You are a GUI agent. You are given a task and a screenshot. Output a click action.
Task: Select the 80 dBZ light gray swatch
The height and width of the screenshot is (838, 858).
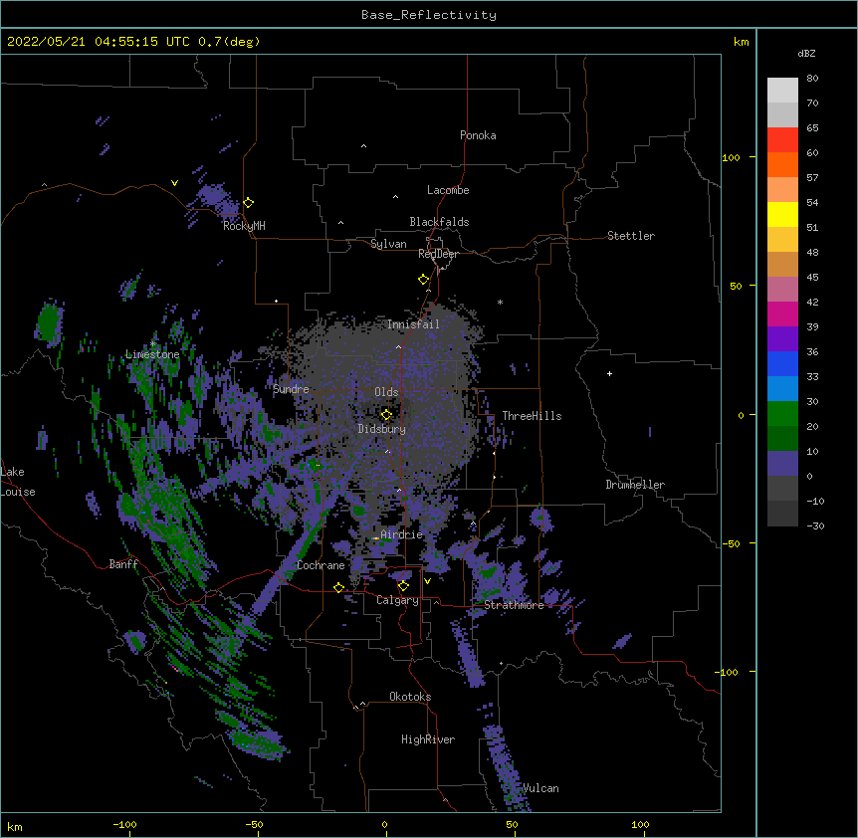782,90
